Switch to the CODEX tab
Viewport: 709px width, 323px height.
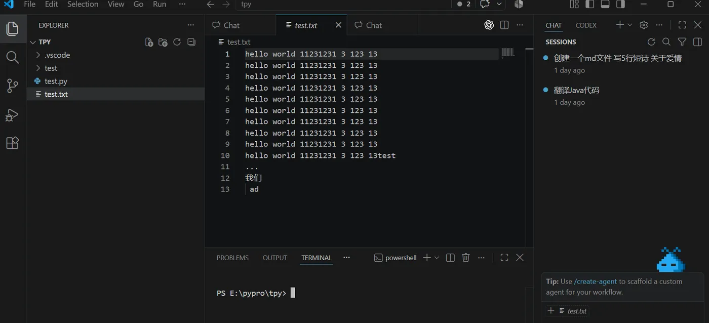pos(586,25)
